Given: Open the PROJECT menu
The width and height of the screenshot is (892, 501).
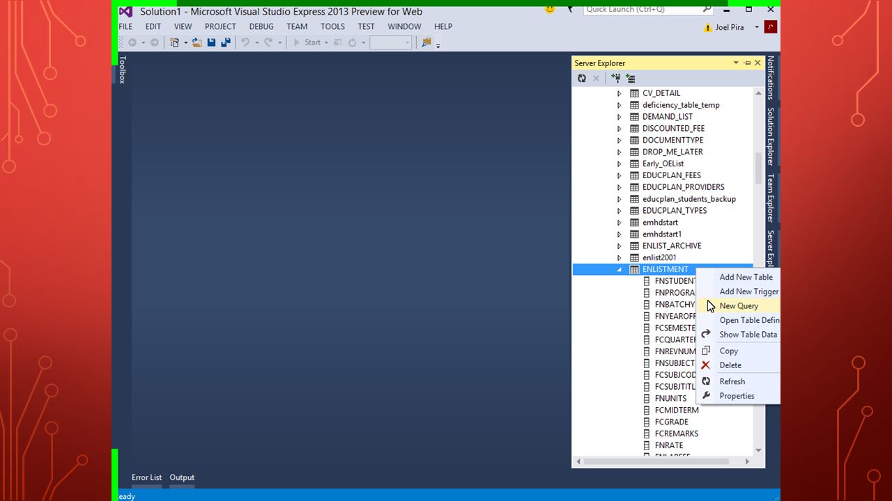Looking at the screenshot, I should click(x=220, y=26).
